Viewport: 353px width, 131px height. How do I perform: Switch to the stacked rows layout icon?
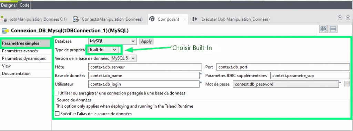click(333, 29)
